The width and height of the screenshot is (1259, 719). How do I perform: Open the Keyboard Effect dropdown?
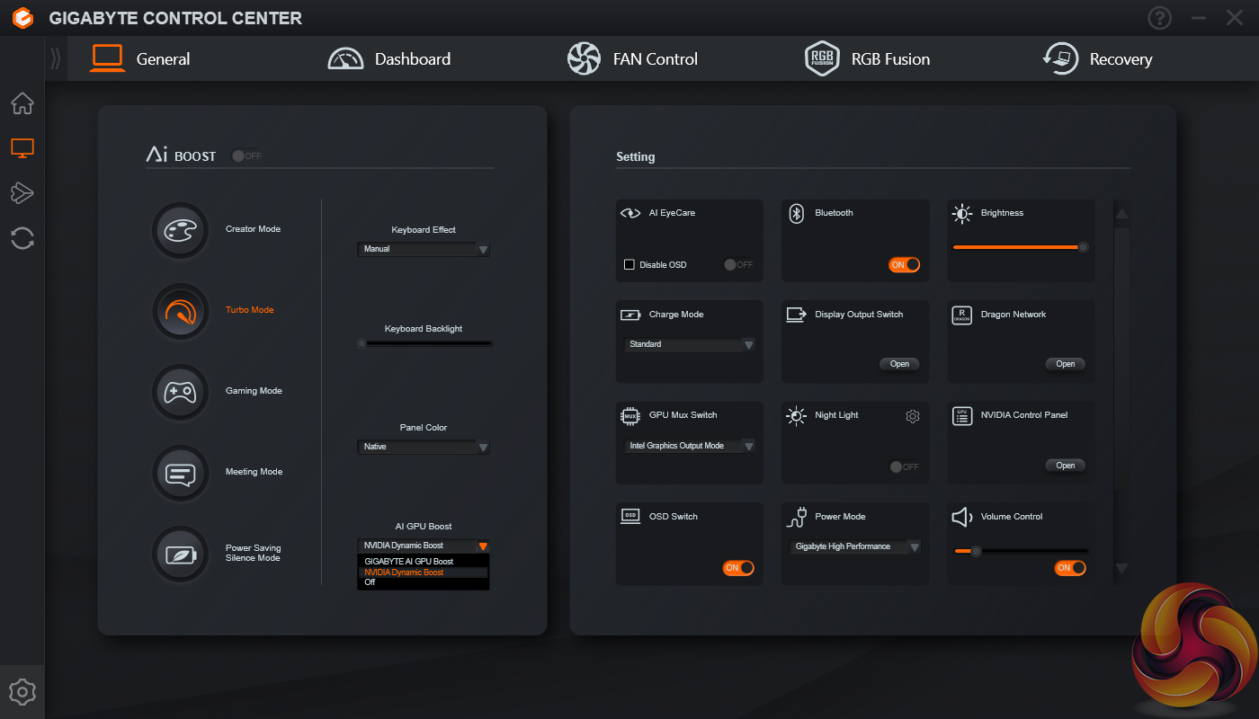click(x=424, y=249)
